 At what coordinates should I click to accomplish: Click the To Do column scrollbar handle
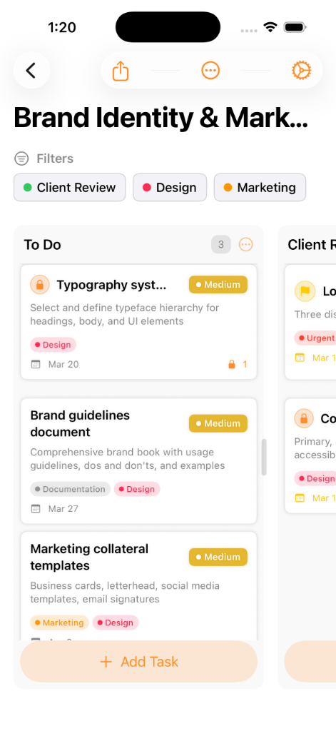point(264,457)
